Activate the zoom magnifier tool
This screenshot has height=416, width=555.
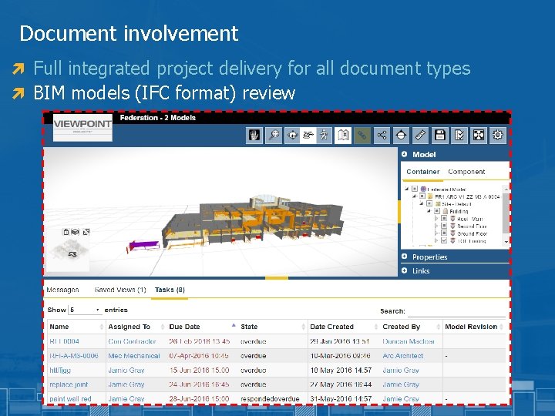tap(274, 135)
